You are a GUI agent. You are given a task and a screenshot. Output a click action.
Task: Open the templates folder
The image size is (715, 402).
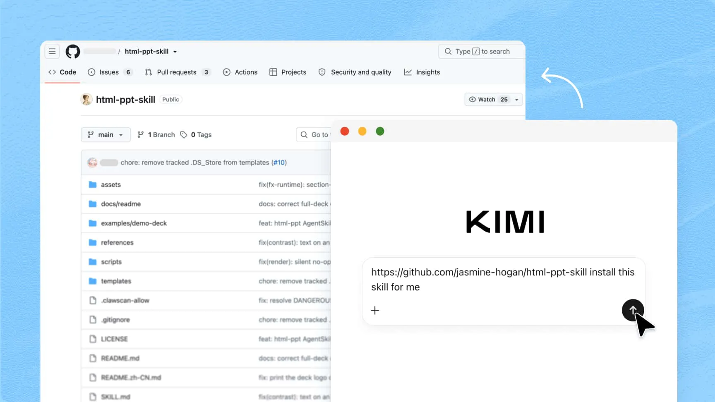[x=116, y=281]
